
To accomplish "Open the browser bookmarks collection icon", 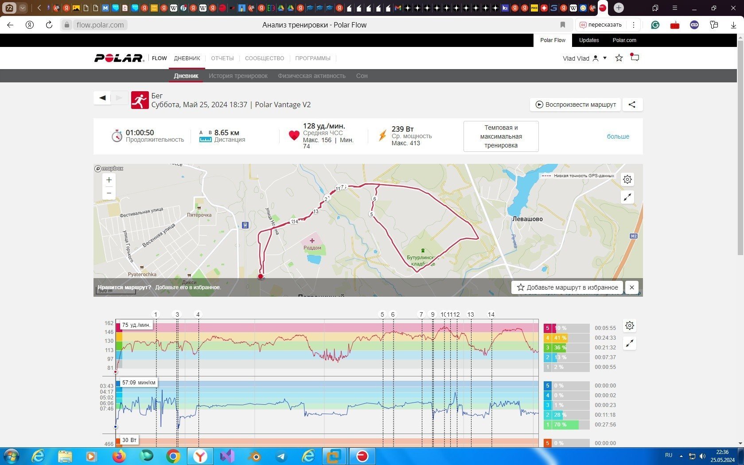I will coord(655,8).
